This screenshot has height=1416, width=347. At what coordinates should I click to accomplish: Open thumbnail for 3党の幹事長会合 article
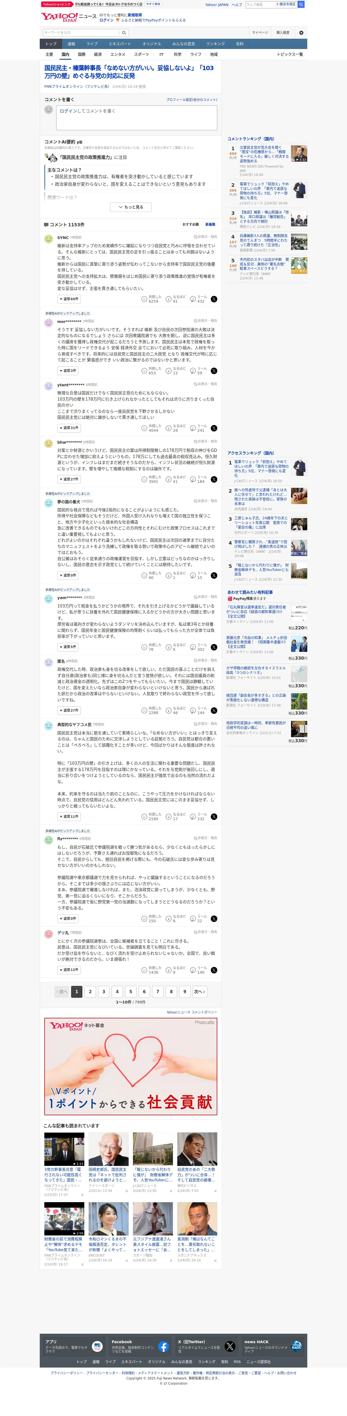point(64,1149)
